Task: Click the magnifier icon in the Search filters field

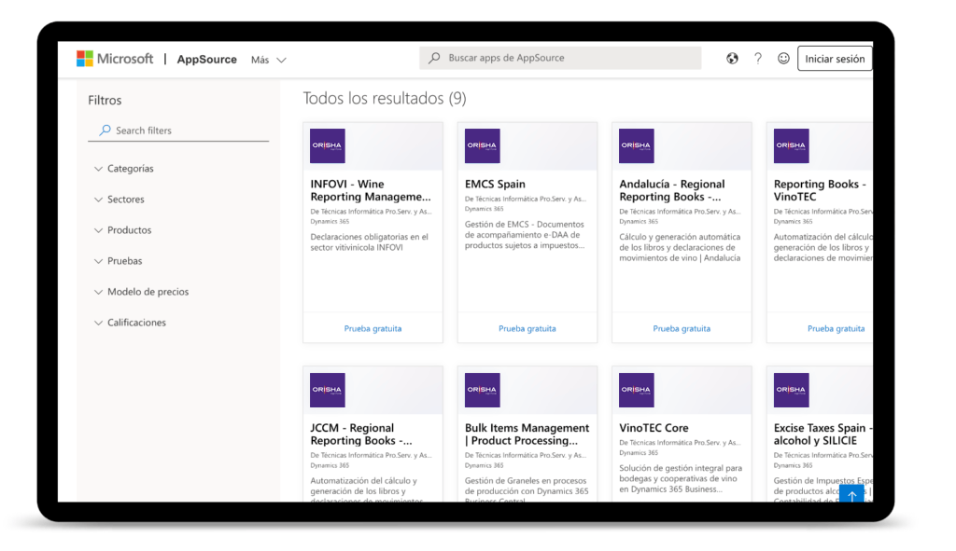Action: [105, 130]
